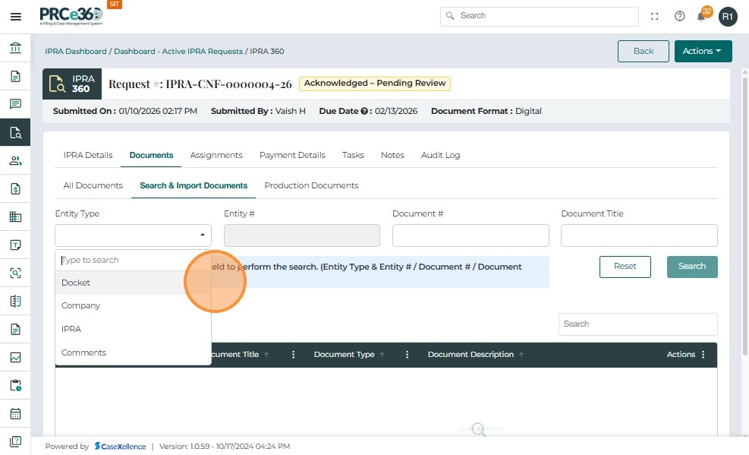Click the teal Search button
The height and width of the screenshot is (455, 749).
(x=692, y=267)
